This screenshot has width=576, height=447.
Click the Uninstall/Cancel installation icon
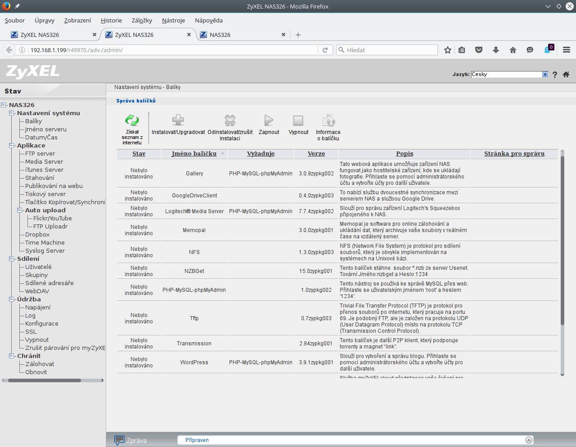(x=230, y=120)
